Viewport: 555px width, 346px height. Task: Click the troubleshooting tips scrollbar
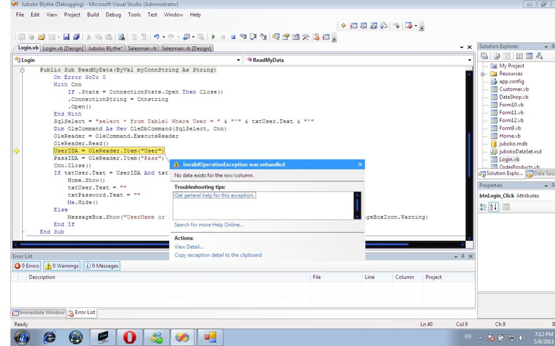point(357,205)
